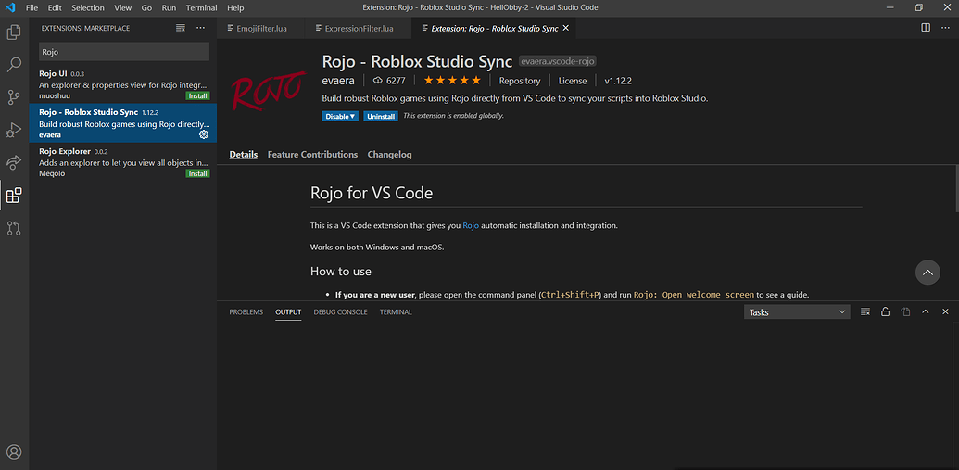Viewport: 959px width, 470px height.
Task: Open the Help menu
Action: tap(235, 8)
